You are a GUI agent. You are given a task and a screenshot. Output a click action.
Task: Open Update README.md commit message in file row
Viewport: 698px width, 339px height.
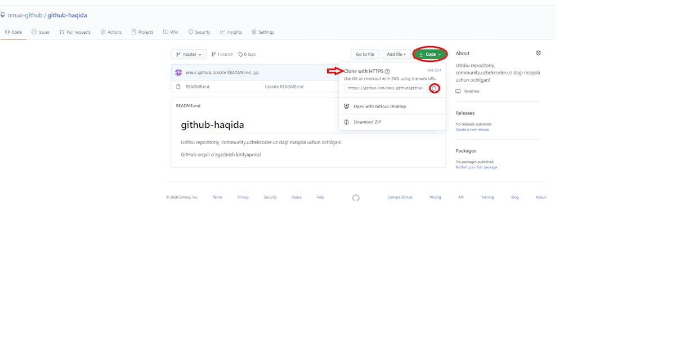pyautogui.click(x=284, y=87)
